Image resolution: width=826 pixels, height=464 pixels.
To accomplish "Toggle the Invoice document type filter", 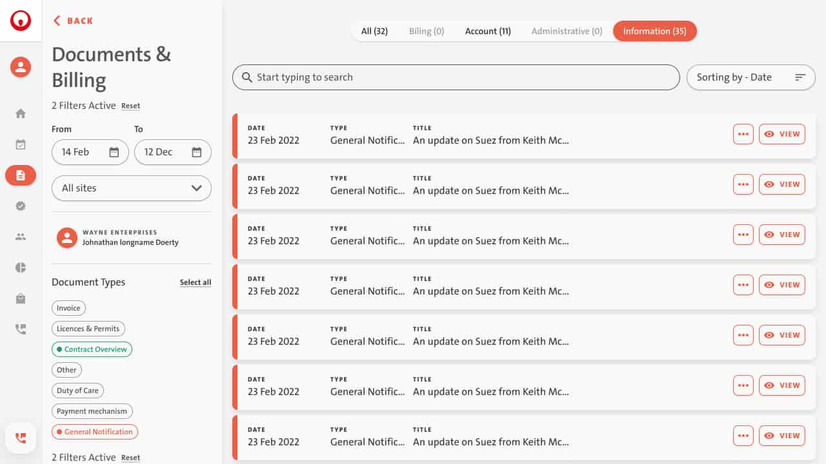I will point(68,308).
